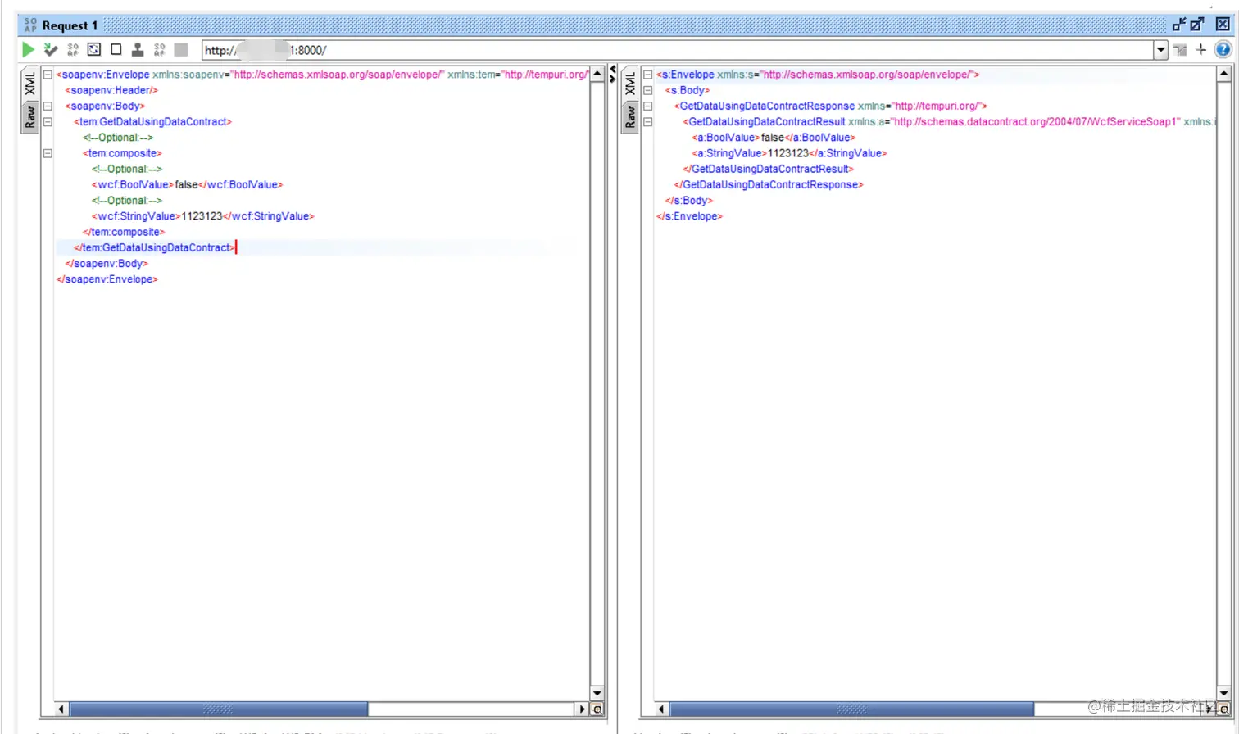Click the closing GetDataUsingDataContractResponse tag

769,184
